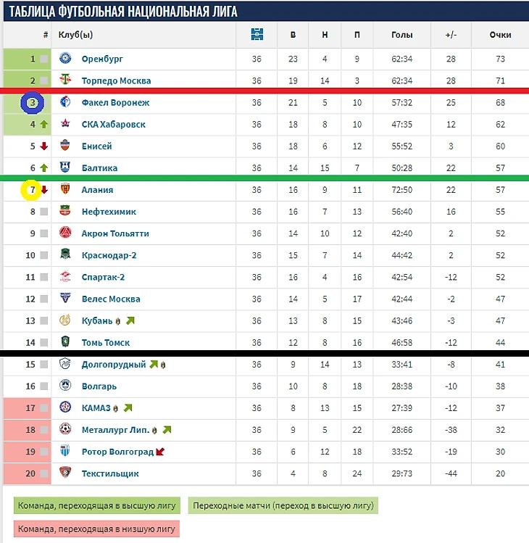Image resolution: width=529 pixels, height=543 pixels.
Task: Click green promotion legend label
Action: 97,505
